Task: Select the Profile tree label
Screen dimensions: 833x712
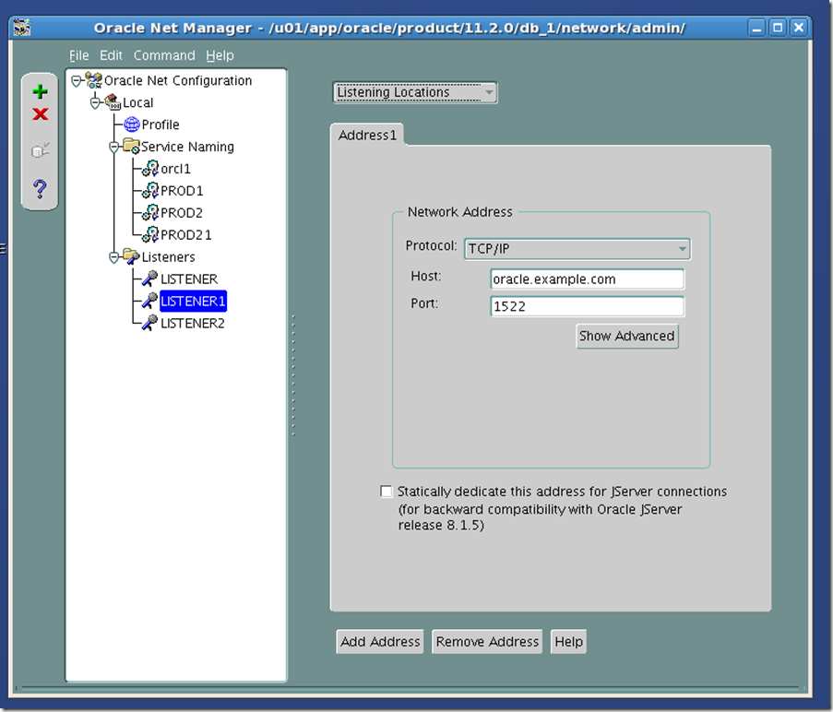Action: point(161,125)
